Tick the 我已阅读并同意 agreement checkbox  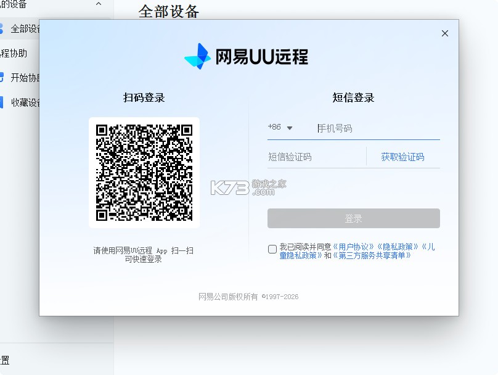coord(272,249)
